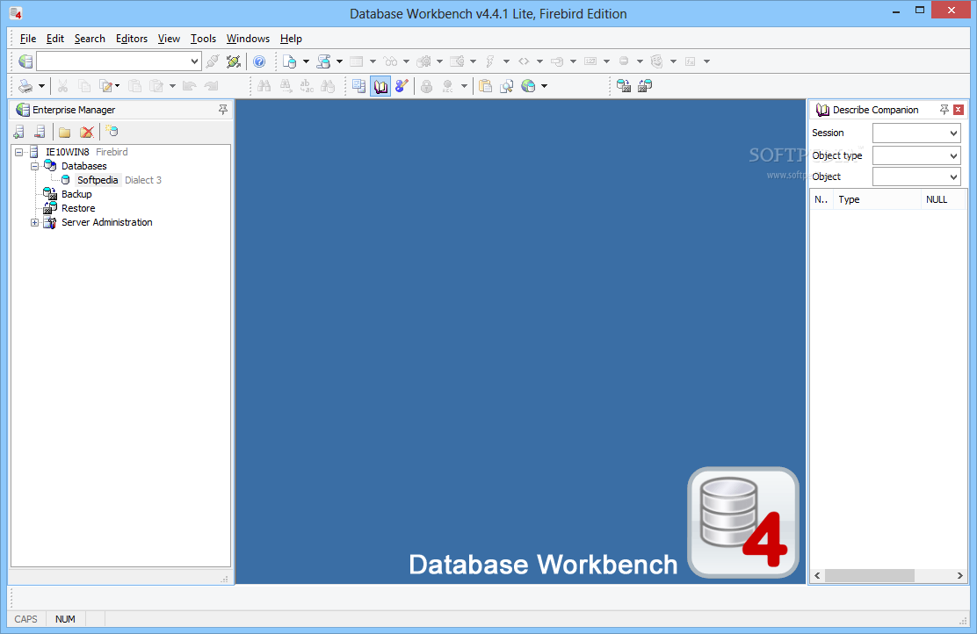Pin the Describe Companion panel
The height and width of the screenshot is (634, 977).
[944, 110]
